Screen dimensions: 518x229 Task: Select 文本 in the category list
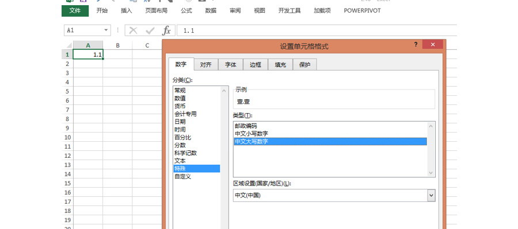(180, 161)
